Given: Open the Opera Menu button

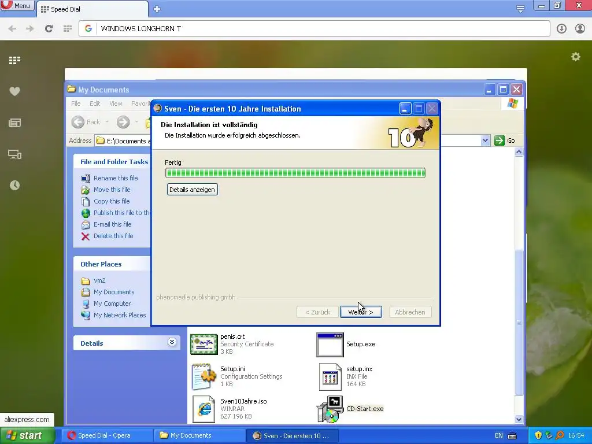Looking at the screenshot, I should tap(17, 6).
